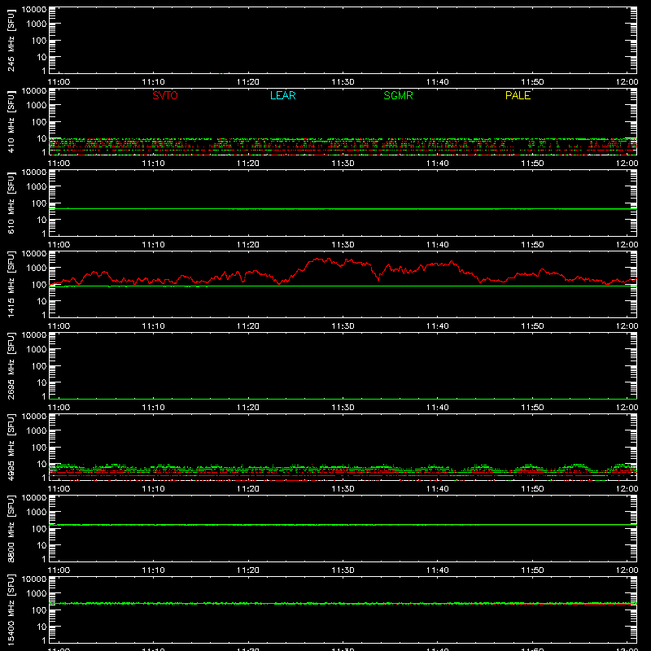This screenshot has width=651, height=651.
Task: Select the 4995 MHz [SFU] axis title
Action: 11,447
